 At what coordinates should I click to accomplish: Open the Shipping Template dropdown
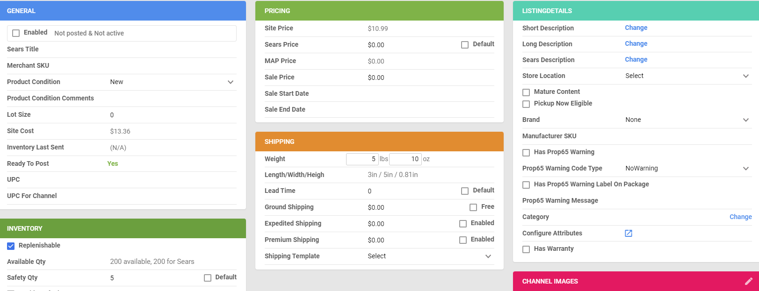(x=430, y=256)
